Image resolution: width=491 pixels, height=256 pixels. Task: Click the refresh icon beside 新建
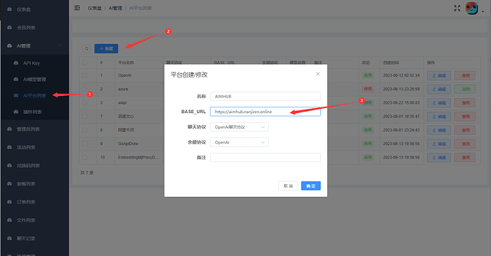[x=86, y=48]
